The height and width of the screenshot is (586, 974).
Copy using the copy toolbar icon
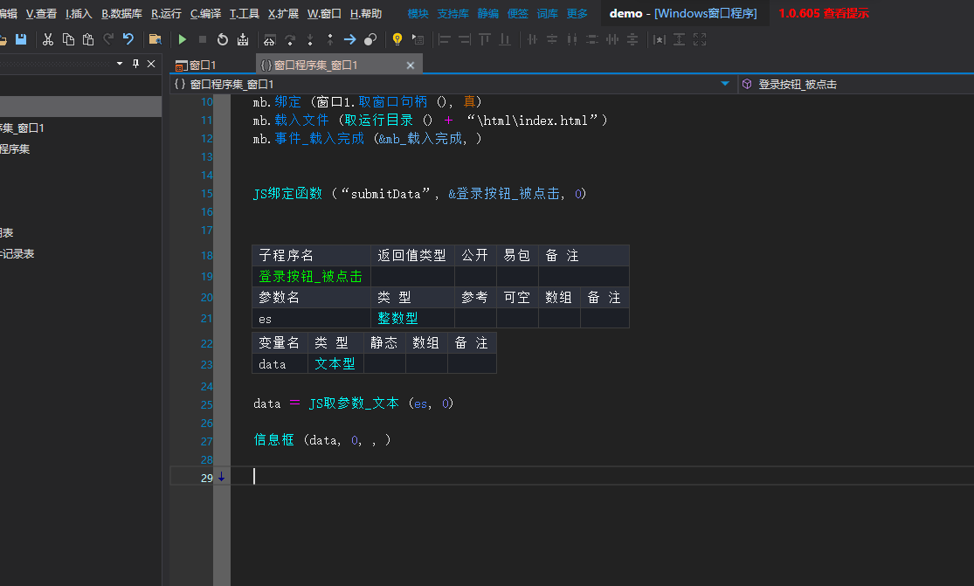coord(67,39)
